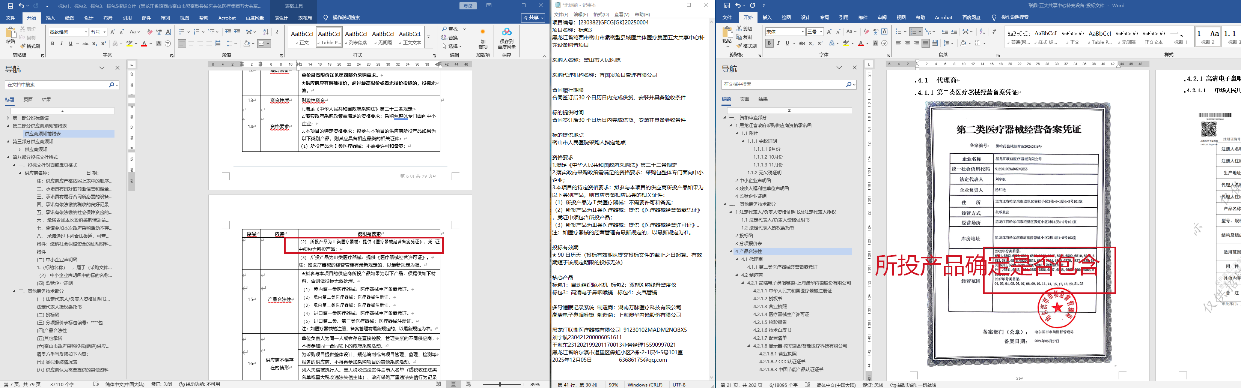Apply the 标题 1 style in right Word
The width and height of the screenshot is (1241, 388).
1180,37
